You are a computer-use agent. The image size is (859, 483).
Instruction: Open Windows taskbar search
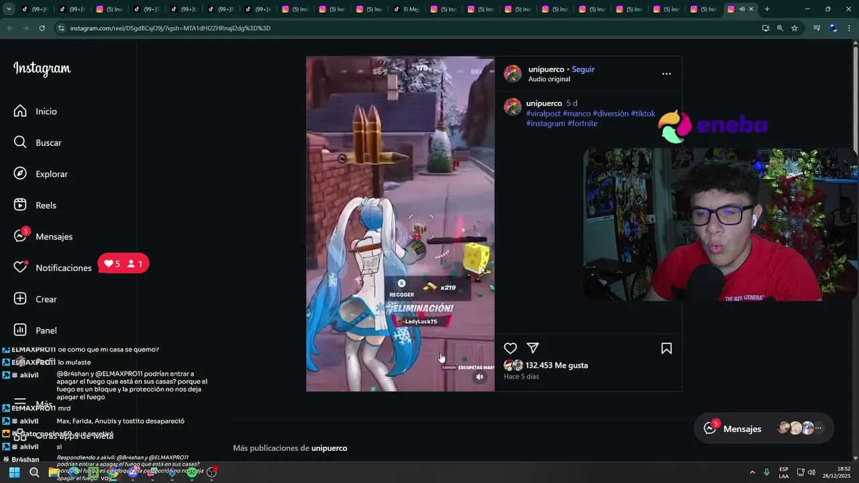pyautogui.click(x=34, y=472)
